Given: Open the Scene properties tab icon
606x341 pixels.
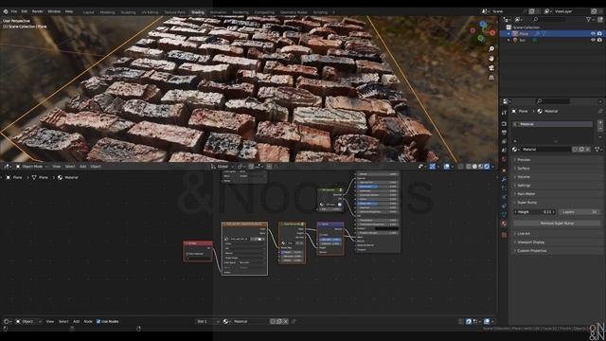Looking at the screenshot, I should (x=504, y=151).
